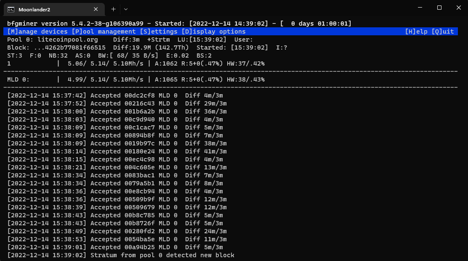468x261 pixels.
Task: Click log line with share 00ec4c98
Action: [x=115, y=159]
